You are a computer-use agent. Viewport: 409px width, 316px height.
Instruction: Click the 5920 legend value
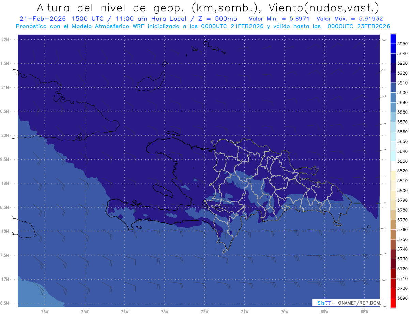[x=403, y=73]
